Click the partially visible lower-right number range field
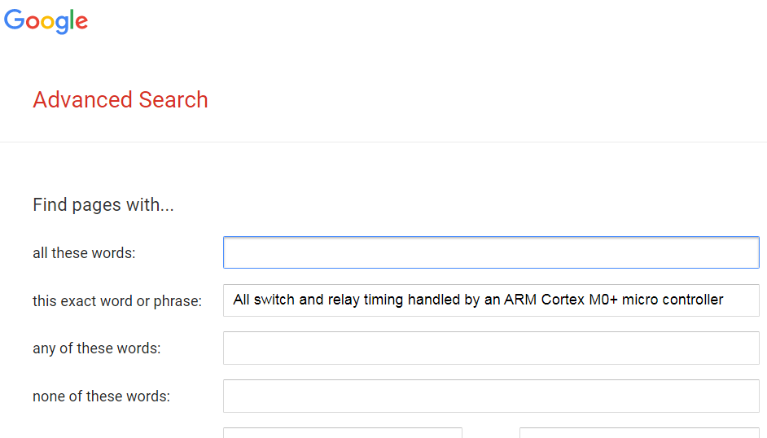 pos(639,432)
